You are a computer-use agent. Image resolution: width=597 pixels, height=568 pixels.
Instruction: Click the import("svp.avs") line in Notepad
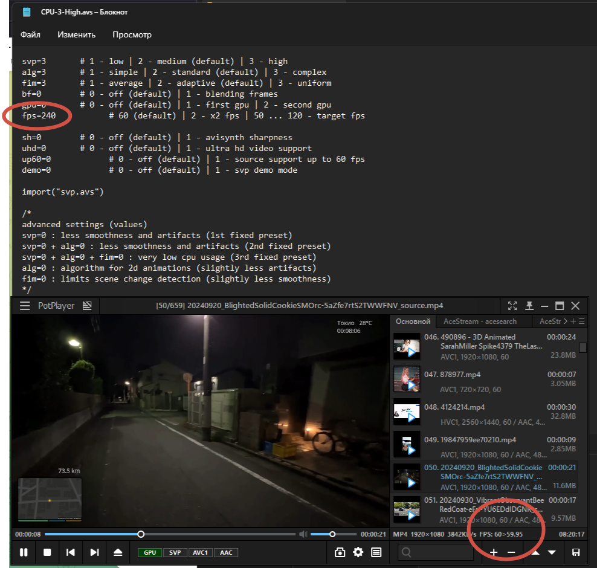point(63,192)
